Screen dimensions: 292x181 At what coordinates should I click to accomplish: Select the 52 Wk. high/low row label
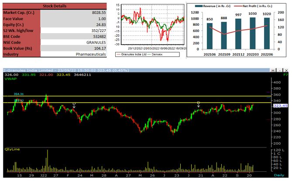click(x=18, y=31)
